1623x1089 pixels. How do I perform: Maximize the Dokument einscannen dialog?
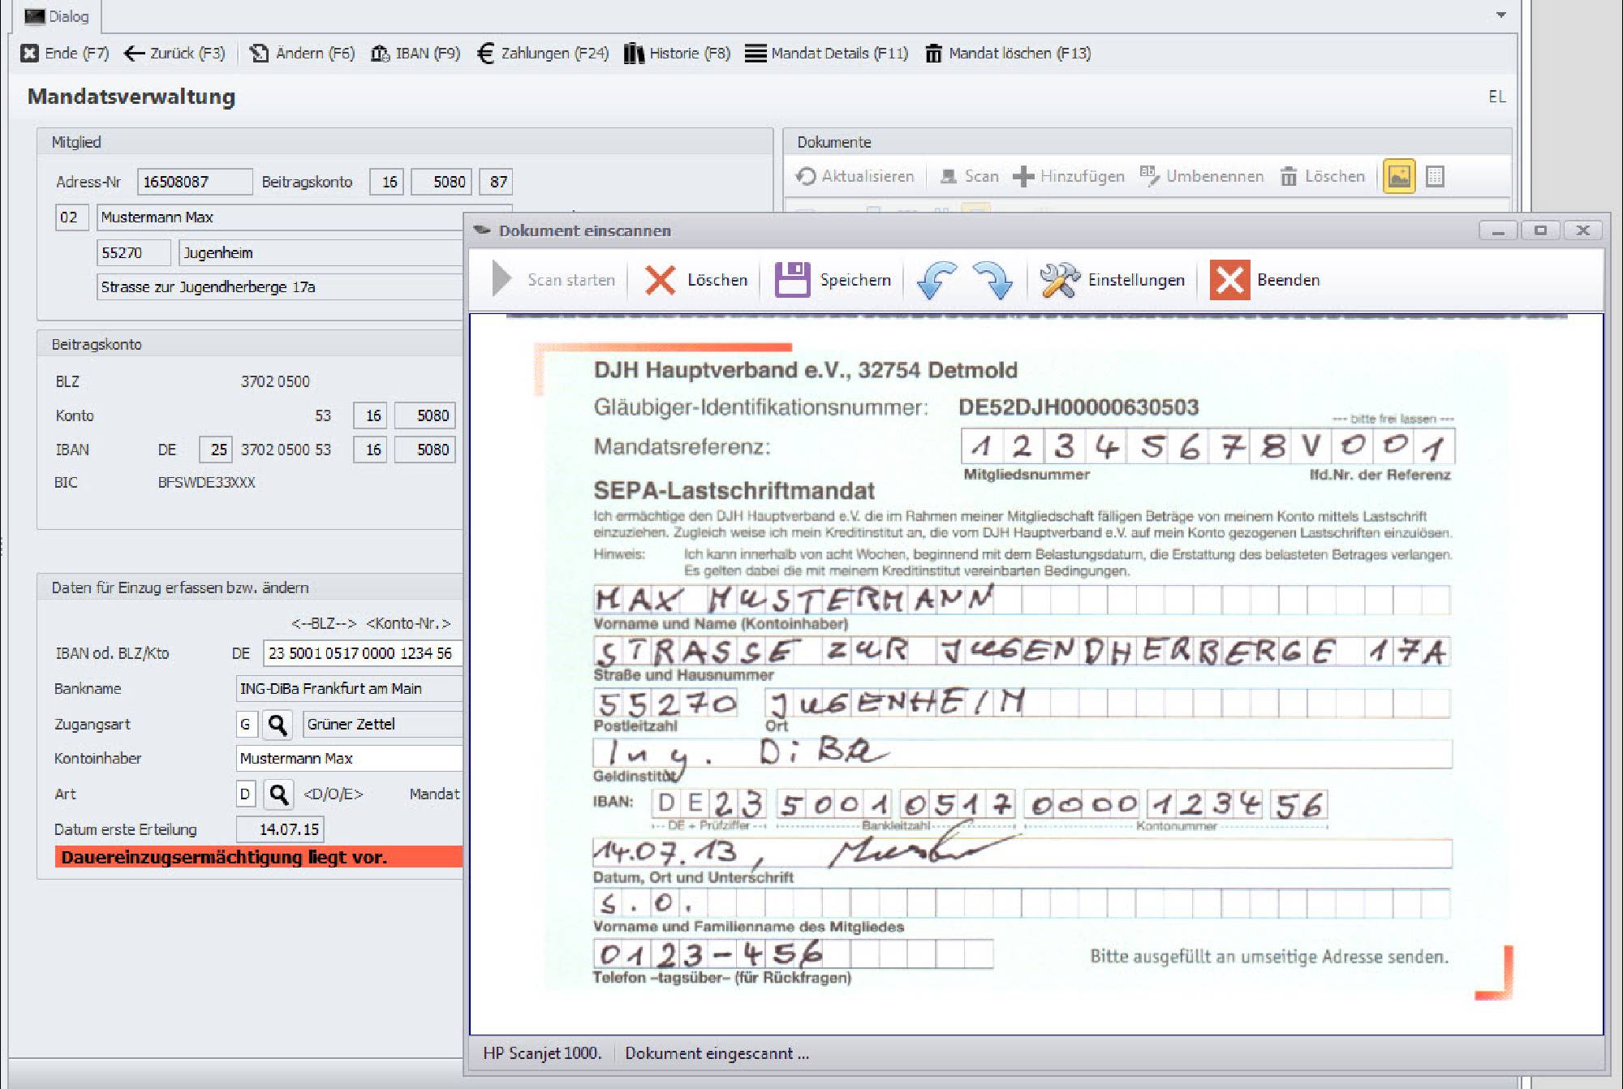click(x=1540, y=230)
